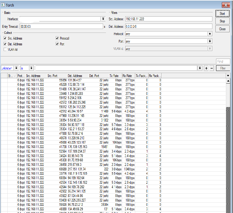
Task: Open the Protocol filter dropdown arrow
Action: click(210, 34)
